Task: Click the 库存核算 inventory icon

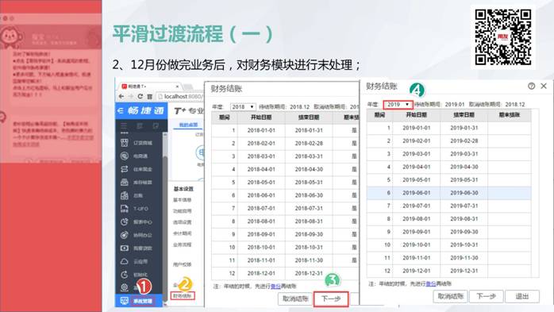Action: [125, 182]
